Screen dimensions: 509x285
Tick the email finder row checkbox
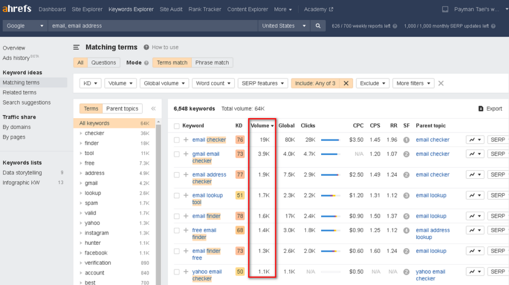pos(176,216)
